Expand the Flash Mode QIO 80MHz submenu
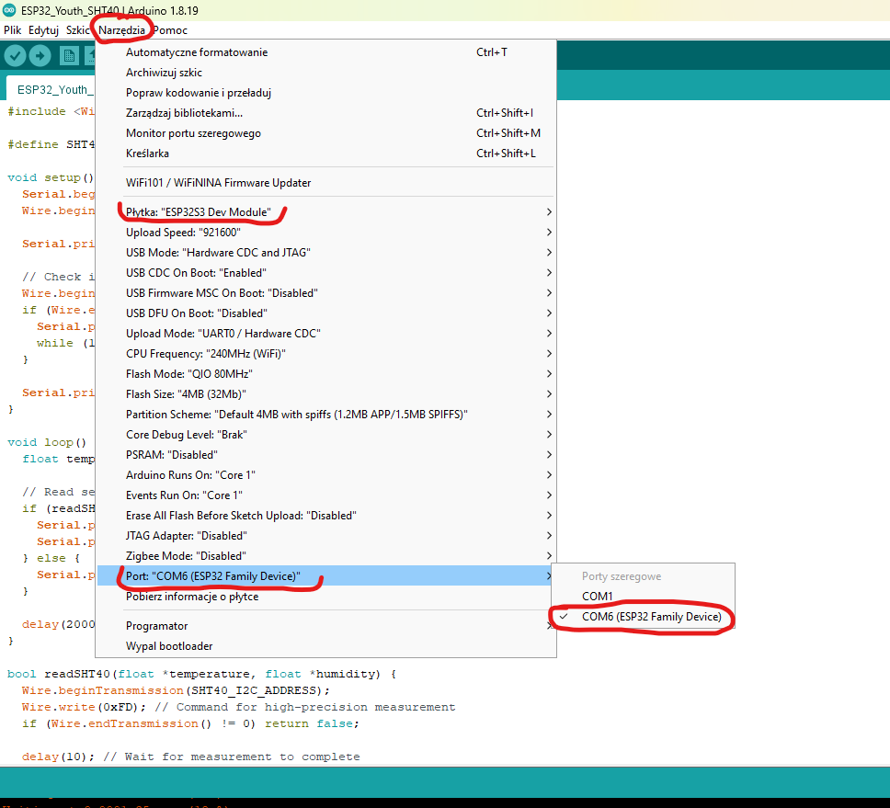The image size is (890, 808). point(325,374)
